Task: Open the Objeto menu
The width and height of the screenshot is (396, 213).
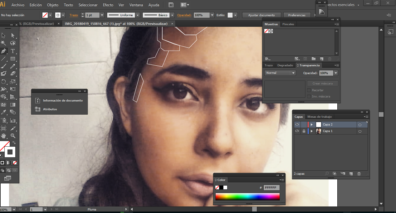Action: point(52,5)
